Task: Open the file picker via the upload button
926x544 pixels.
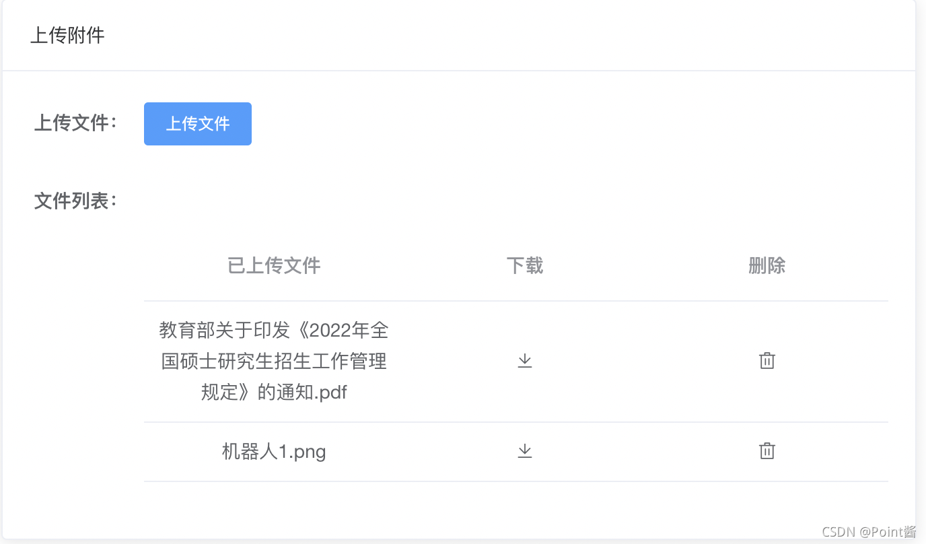Action: tap(197, 124)
